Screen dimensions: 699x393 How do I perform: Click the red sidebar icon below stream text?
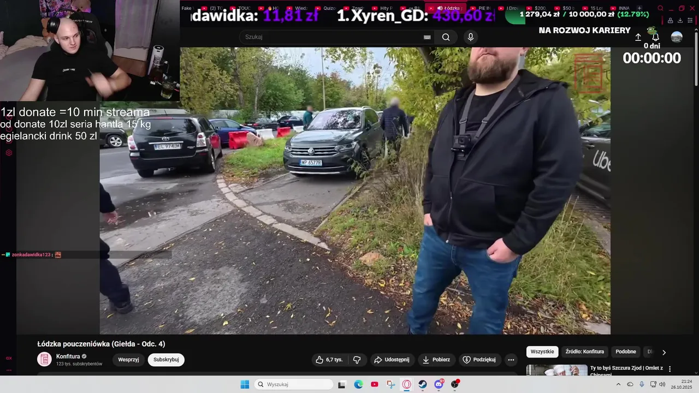pos(9,153)
